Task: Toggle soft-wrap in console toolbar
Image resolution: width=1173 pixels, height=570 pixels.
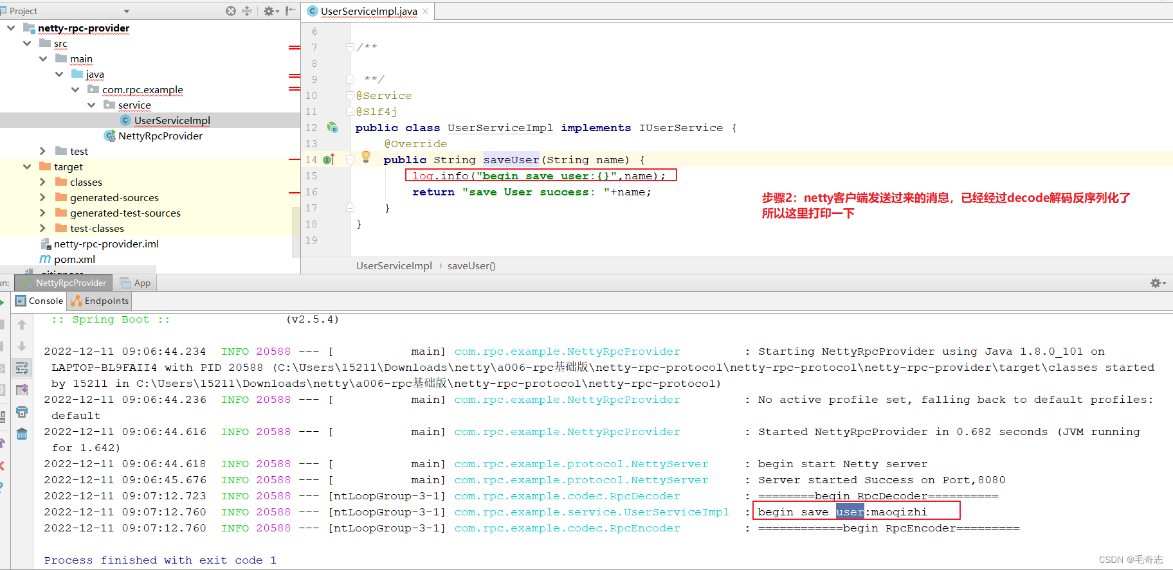Action: coord(22,368)
